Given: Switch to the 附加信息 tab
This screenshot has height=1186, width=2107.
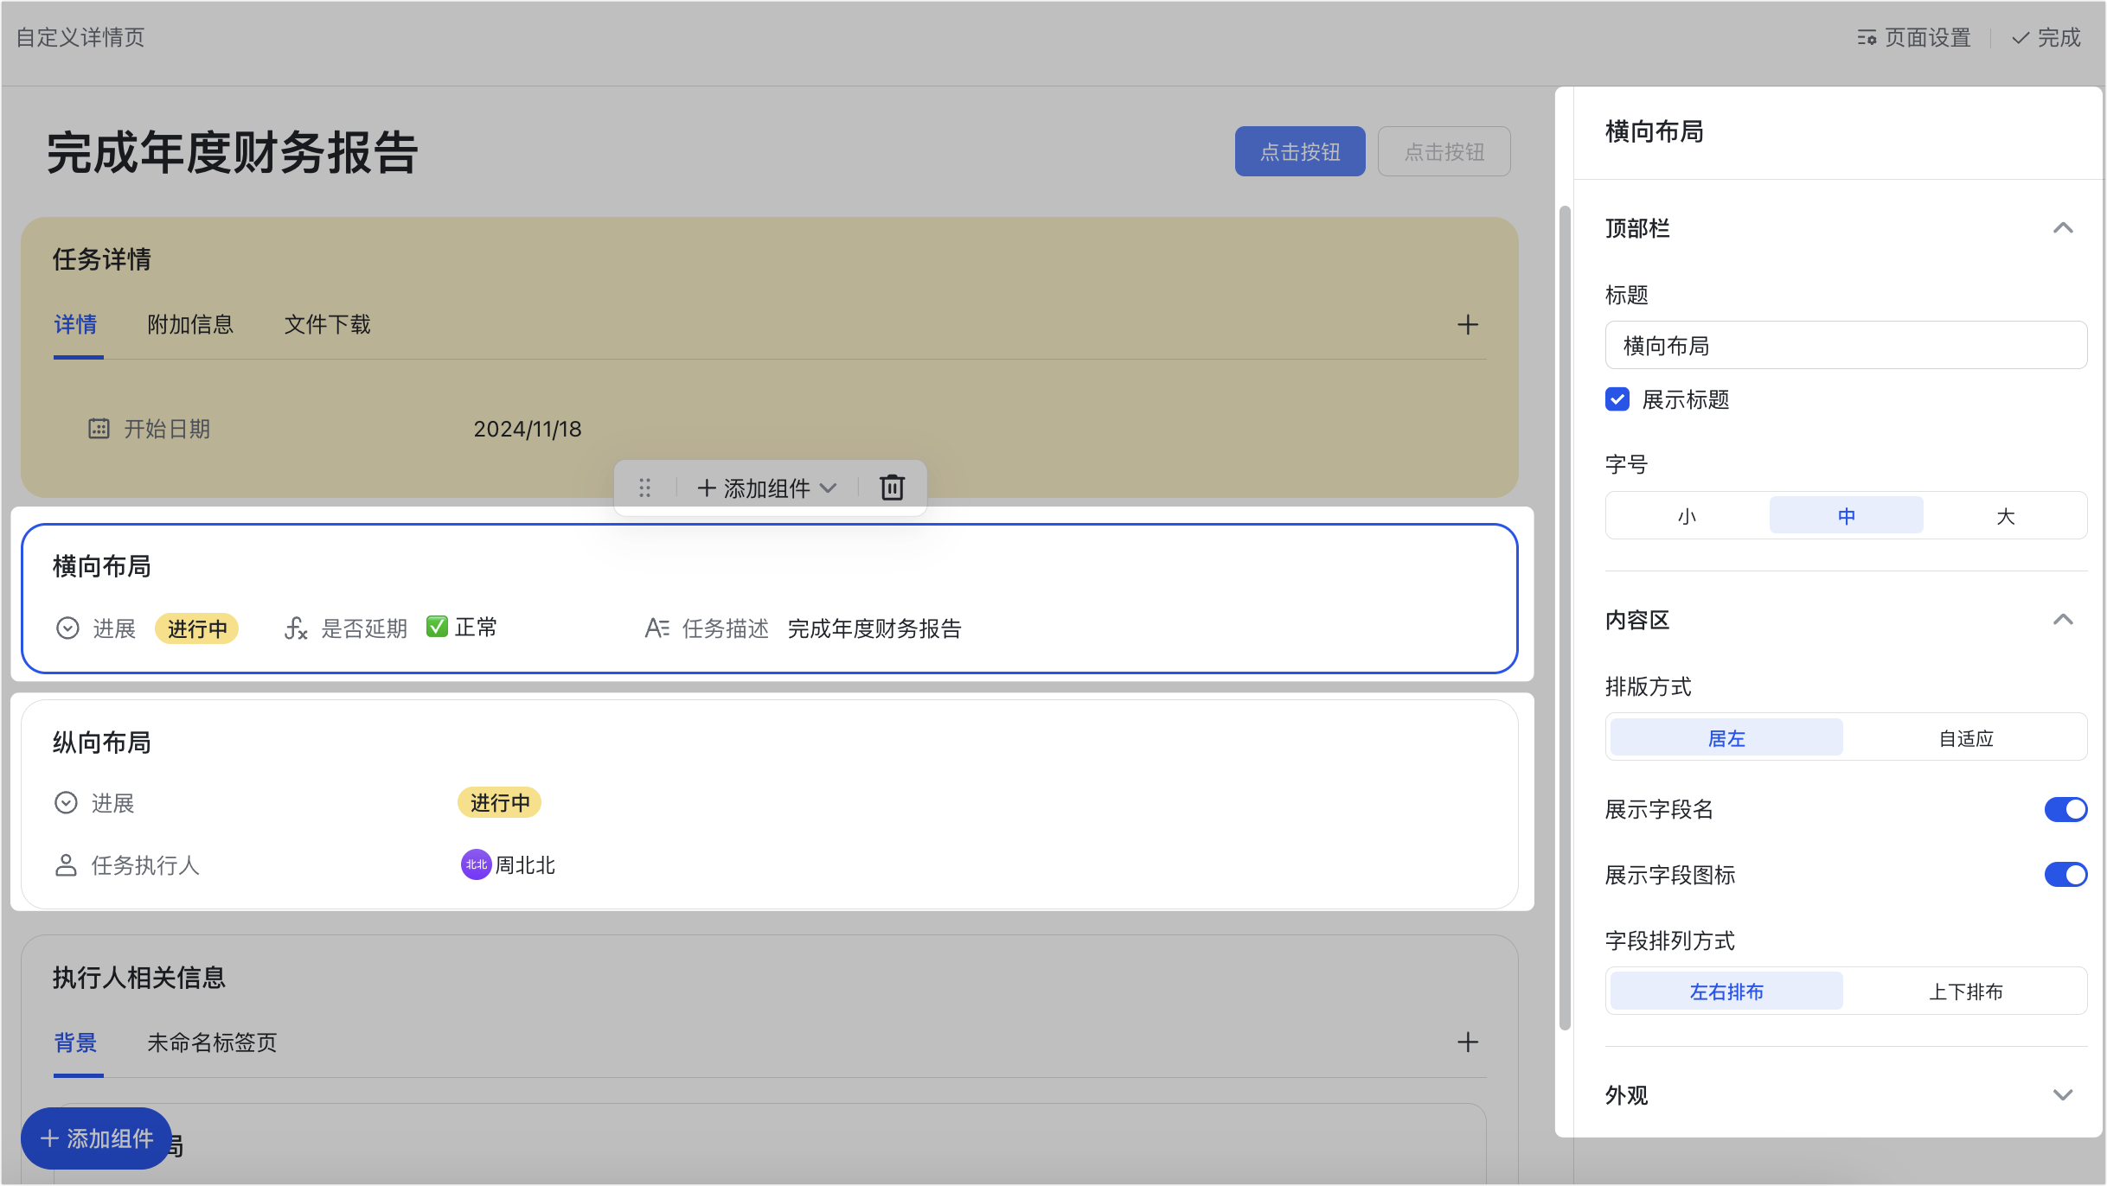Looking at the screenshot, I should coord(190,325).
